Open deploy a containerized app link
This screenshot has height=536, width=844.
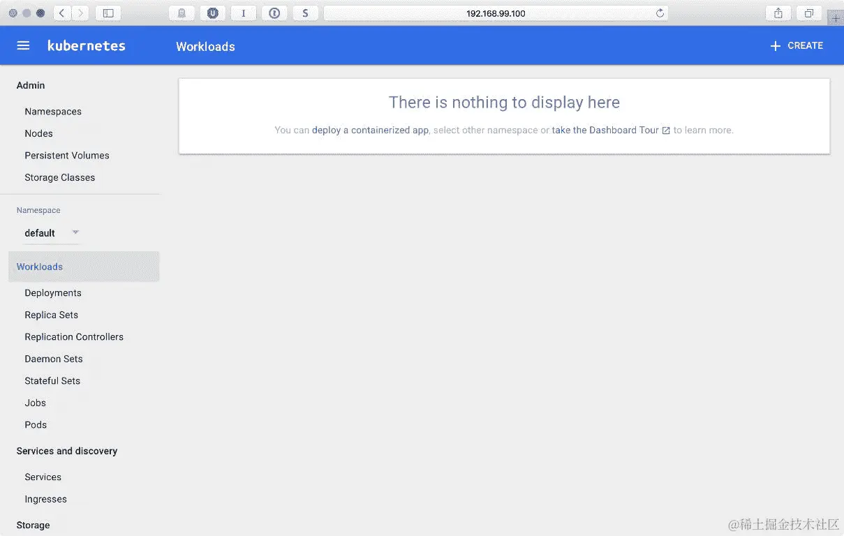[x=370, y=130]
